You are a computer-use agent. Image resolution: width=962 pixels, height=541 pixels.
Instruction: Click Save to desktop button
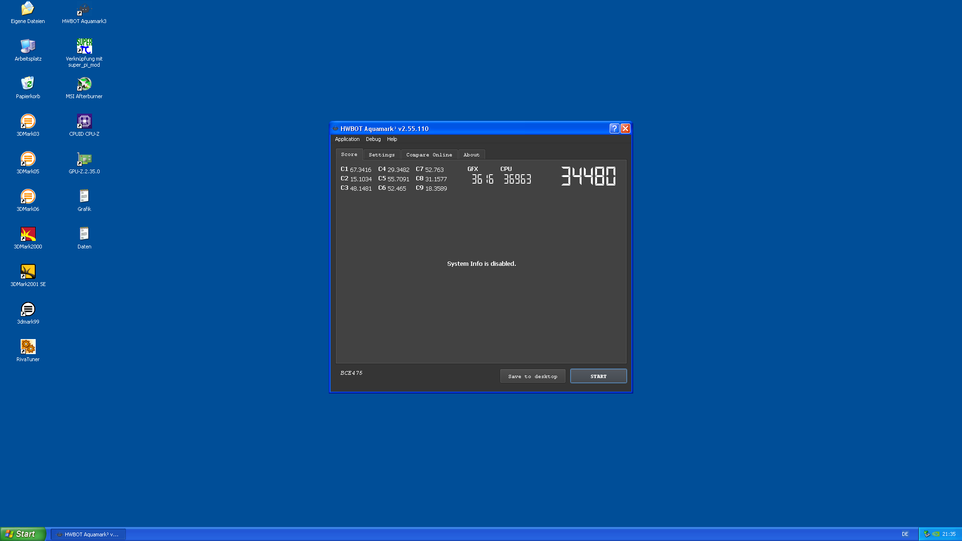[x=533, y=376]
